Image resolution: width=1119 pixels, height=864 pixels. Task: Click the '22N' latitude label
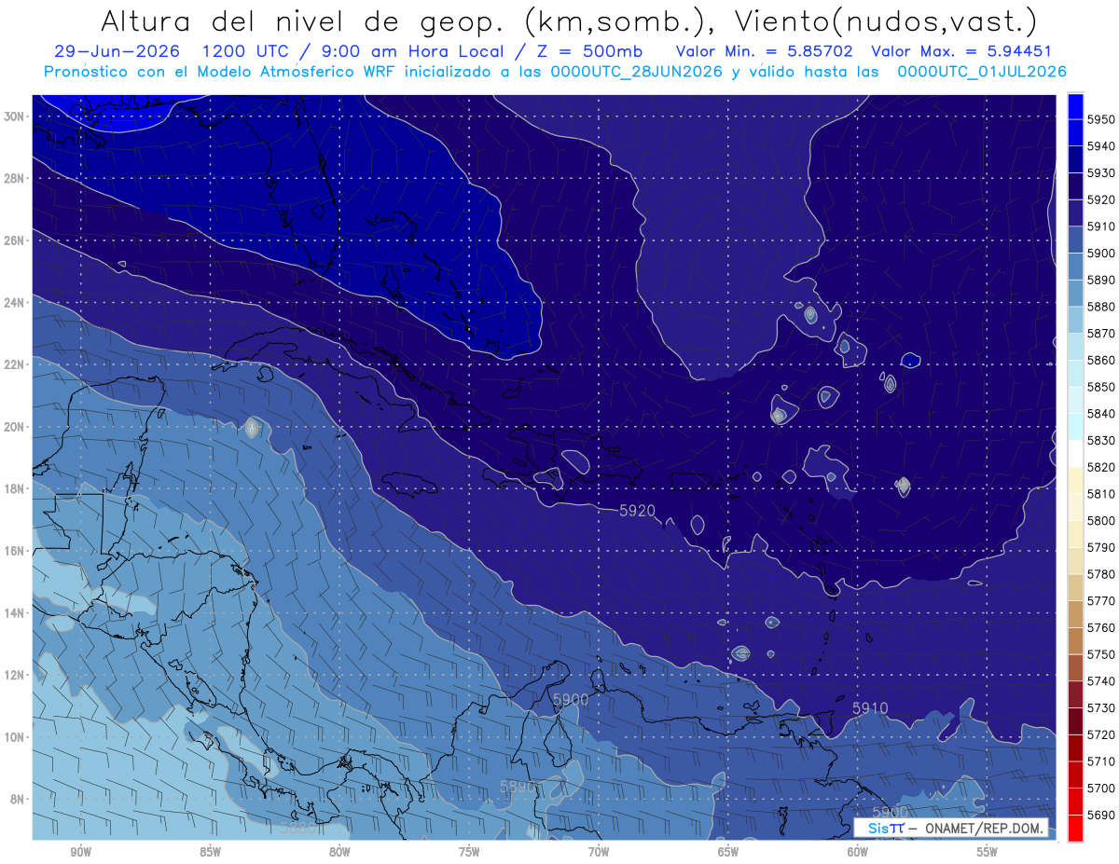15,364
